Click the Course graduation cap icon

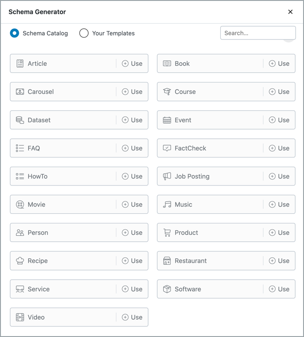tap(167, 92)
